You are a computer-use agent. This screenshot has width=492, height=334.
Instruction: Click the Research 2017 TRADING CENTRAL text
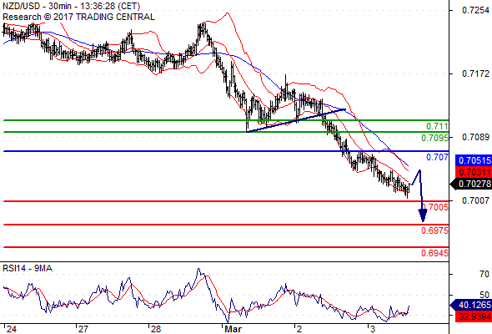78,17
